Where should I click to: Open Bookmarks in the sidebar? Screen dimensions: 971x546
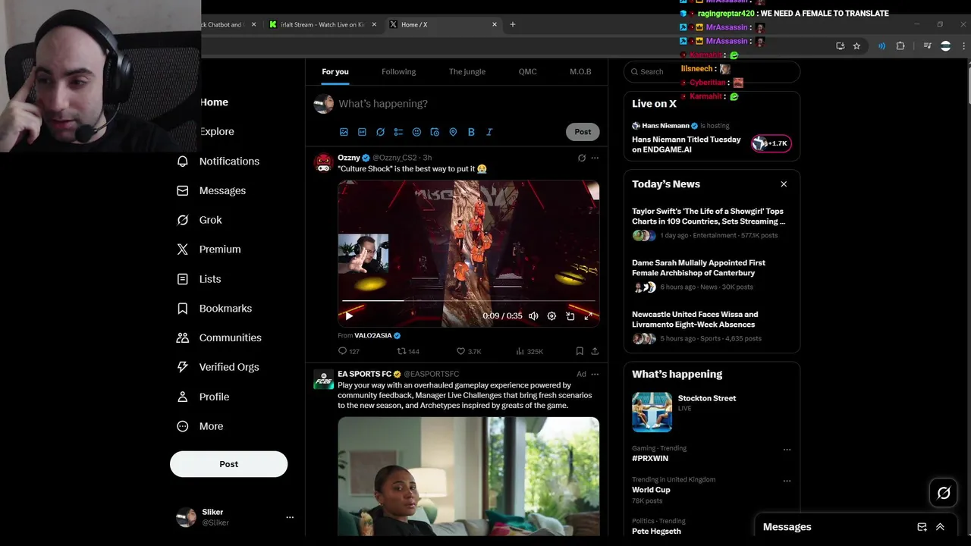pyautogui.click(x=214, y=308)
